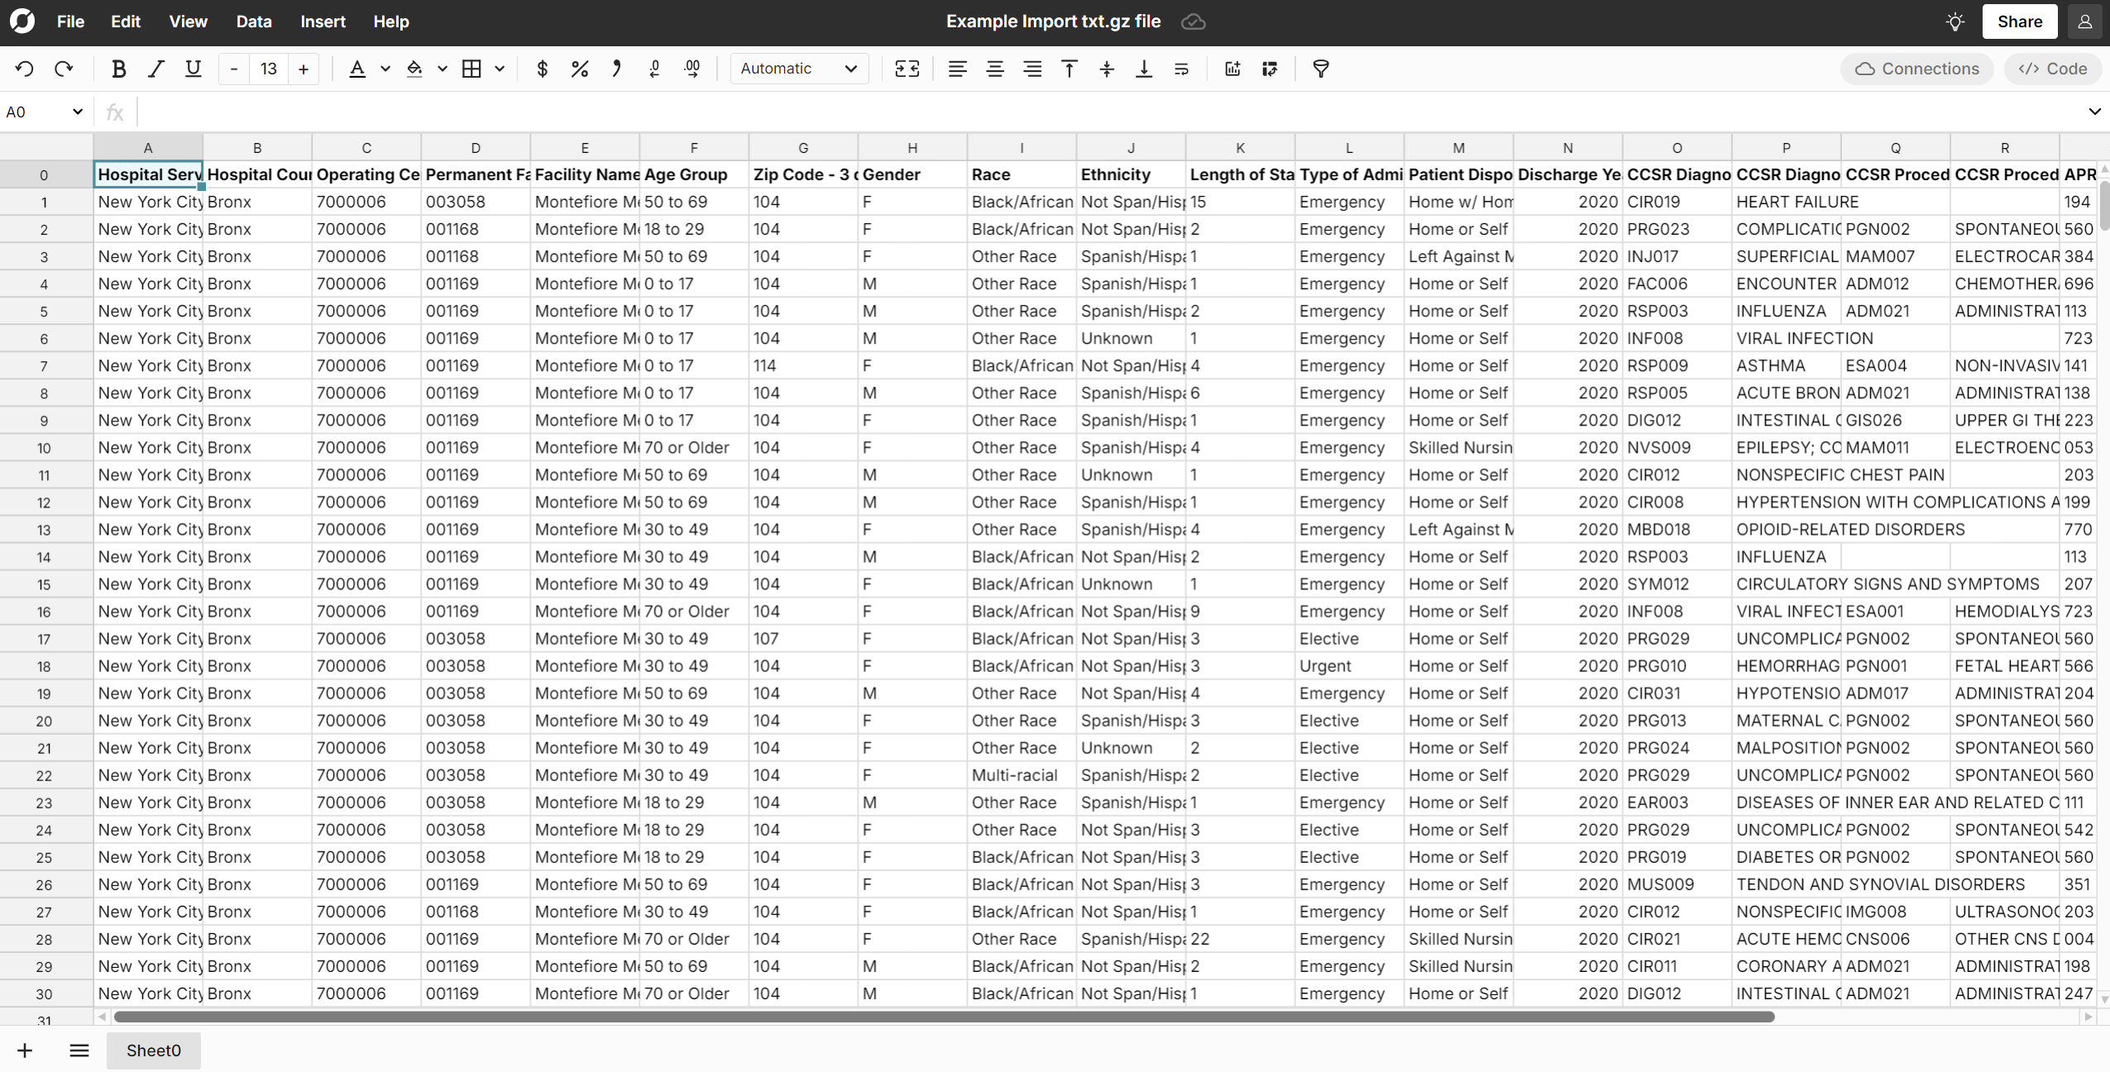Select the Sheet0 tab
The width and height of the screenshot is (2110, 1072).
point(151,1051)
